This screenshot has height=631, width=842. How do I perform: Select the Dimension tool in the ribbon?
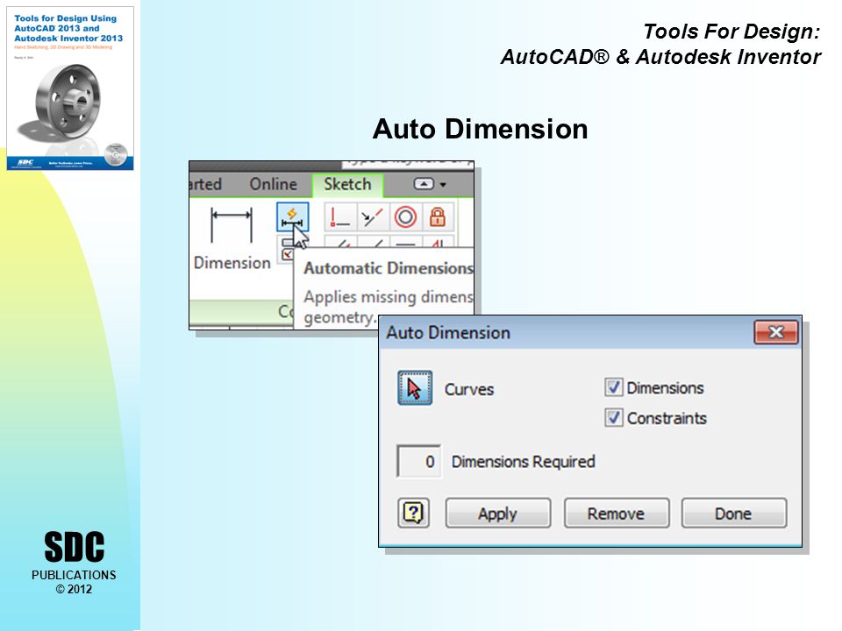click(232, 238)
